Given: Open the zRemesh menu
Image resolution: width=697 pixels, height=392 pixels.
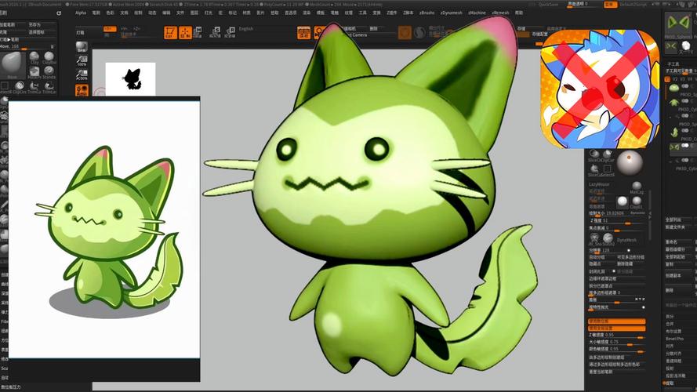Looking at the screenshot, I should pos(500,13).
